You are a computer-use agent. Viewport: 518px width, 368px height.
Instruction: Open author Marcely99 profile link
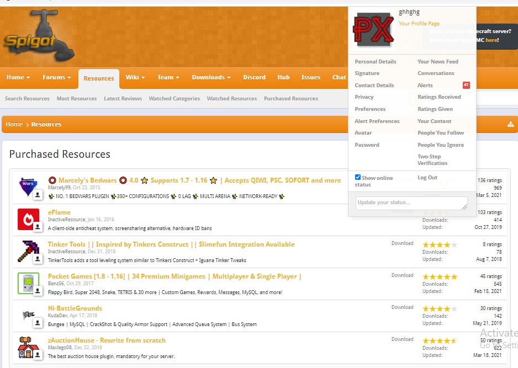(60, 188)
